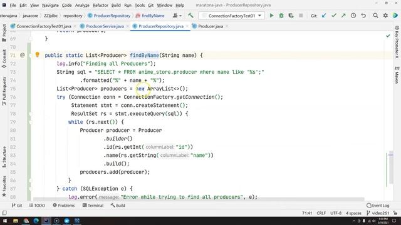Change CRLF line separator setting
401x225 pixels.
pyautogui.click(x=321, y=213)
